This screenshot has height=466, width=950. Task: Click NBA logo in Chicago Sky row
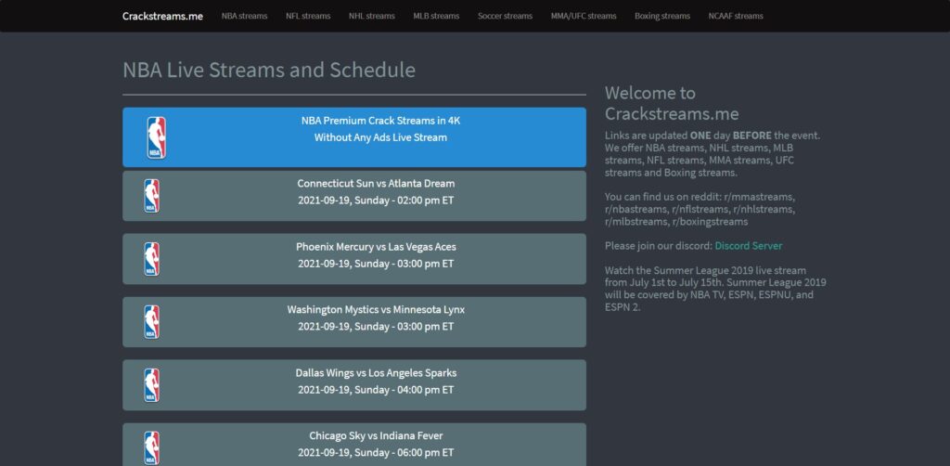[x=151, y=447]
